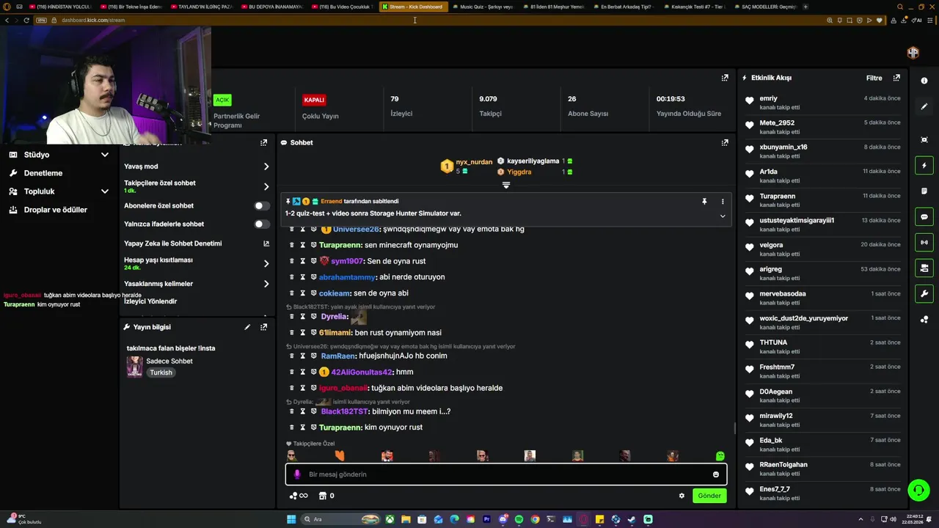939x528 pixels.
Task: Open the Filtre dropdown in activity feed
Action: coord(874,78)
